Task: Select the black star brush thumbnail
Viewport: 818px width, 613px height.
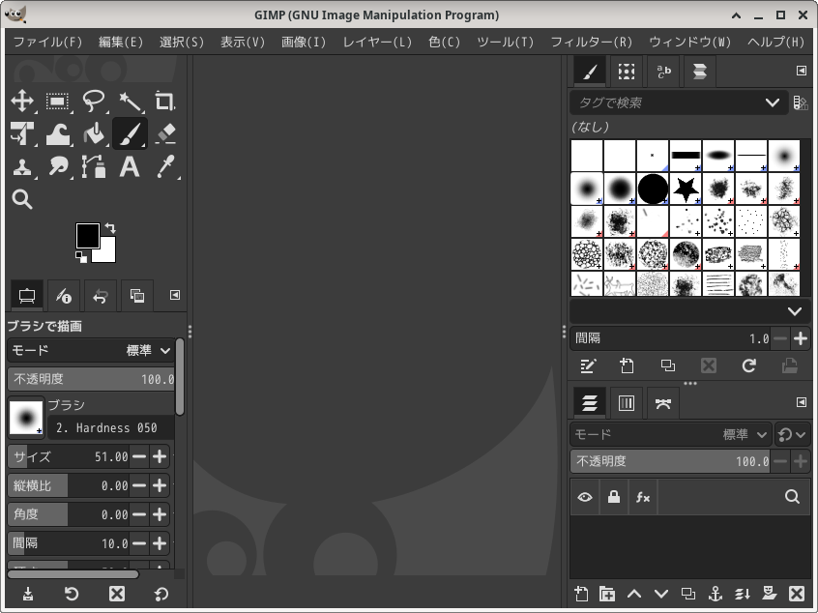Action: click(x=686, y=189)
